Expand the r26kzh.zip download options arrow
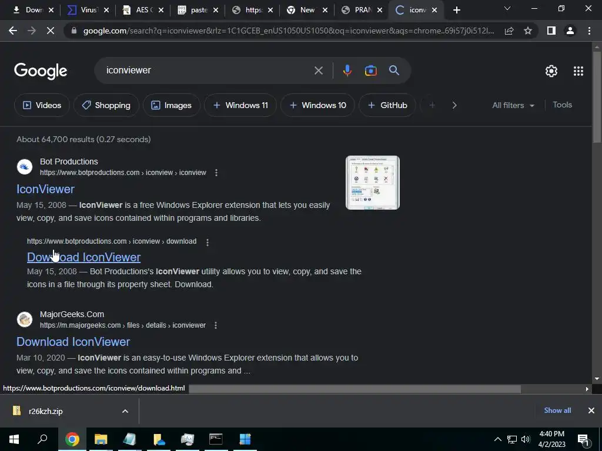The height and width of the screenshot is (451, 602). click(x=125, y=411)
